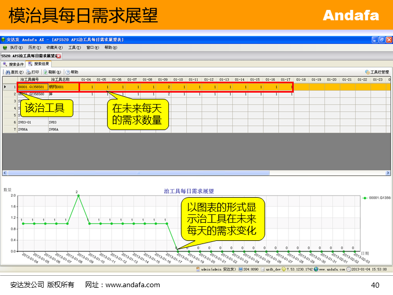The image size is (393, 295).
Task: Open the 窗口 (Window) menu
Action: click(93, 47)
